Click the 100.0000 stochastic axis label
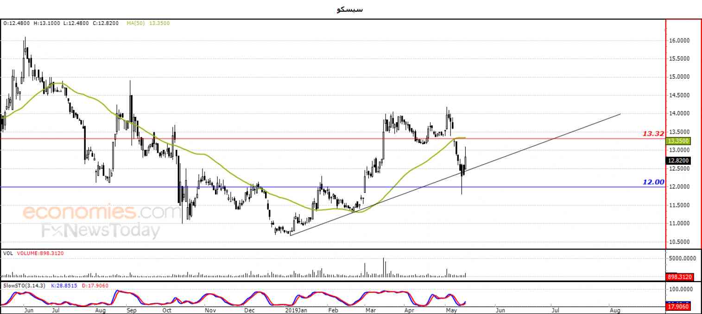702x314 pixels. pos(681,289)
